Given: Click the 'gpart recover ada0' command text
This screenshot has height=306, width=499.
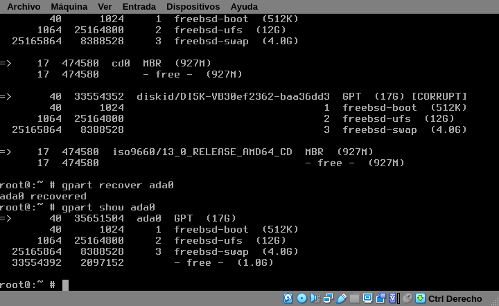Looking at the screenshot, I should pyautogui.click(x=118, y=186).
